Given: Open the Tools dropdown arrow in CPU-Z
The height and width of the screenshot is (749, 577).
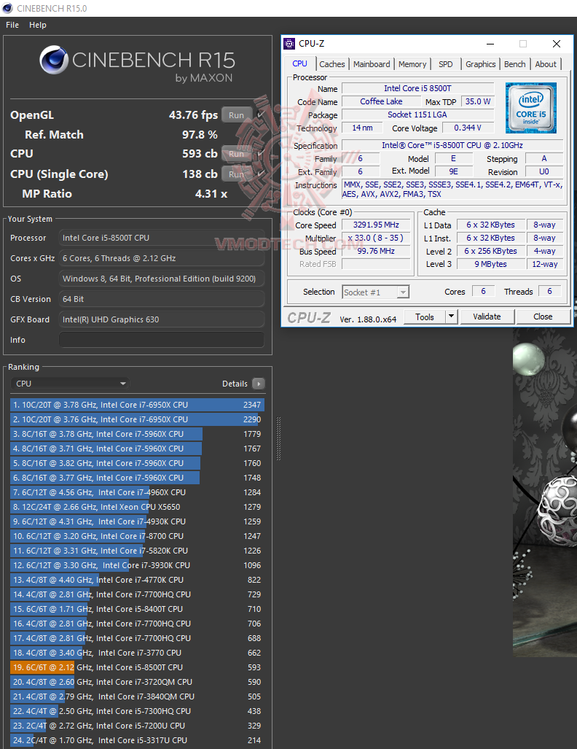Looking at the screenshot, I should 451,317.
